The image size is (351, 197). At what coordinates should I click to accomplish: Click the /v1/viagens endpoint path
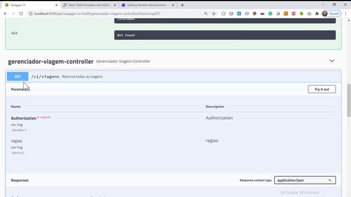(45, 77)
